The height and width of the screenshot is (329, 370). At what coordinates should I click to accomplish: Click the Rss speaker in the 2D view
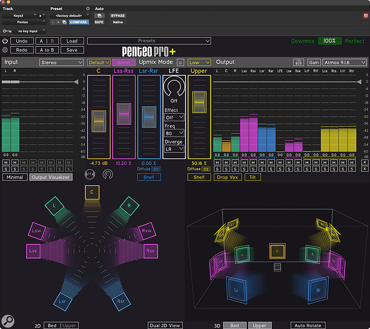coord(150,251)
